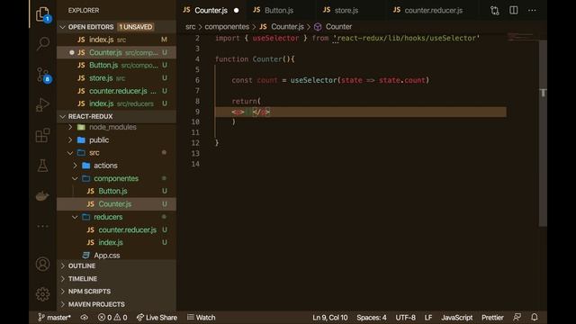Change end of line LF setting
Viewport: 576px width, 324px height.
click(428, 318)
